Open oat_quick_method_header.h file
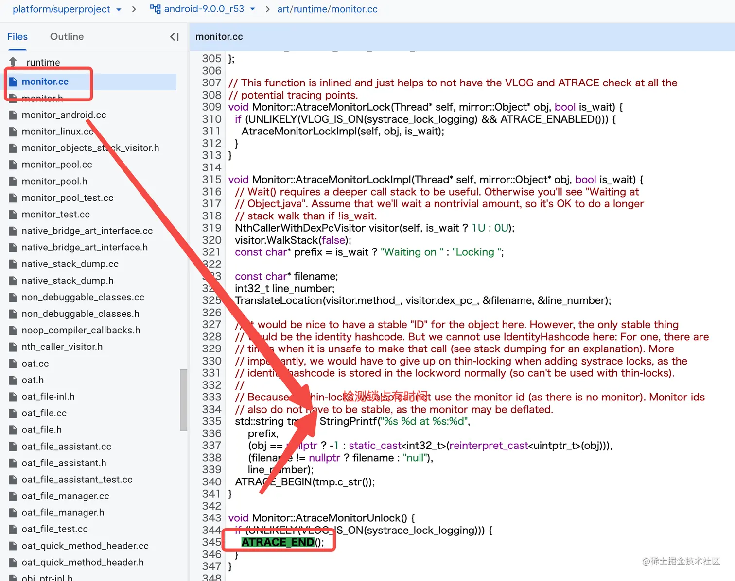The height and width of the screenshot is (581, 735). point(83,562)
